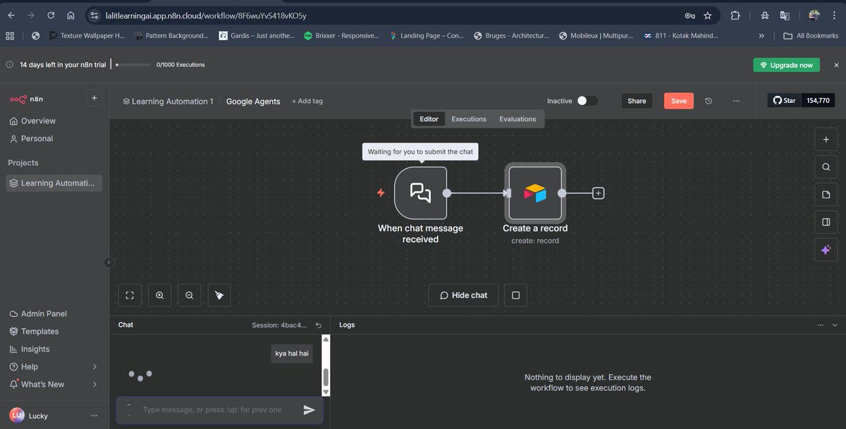Send the chat message
The height and width of the screenshot is (429, 846).
pyautogui.click(x=309, y=410)
